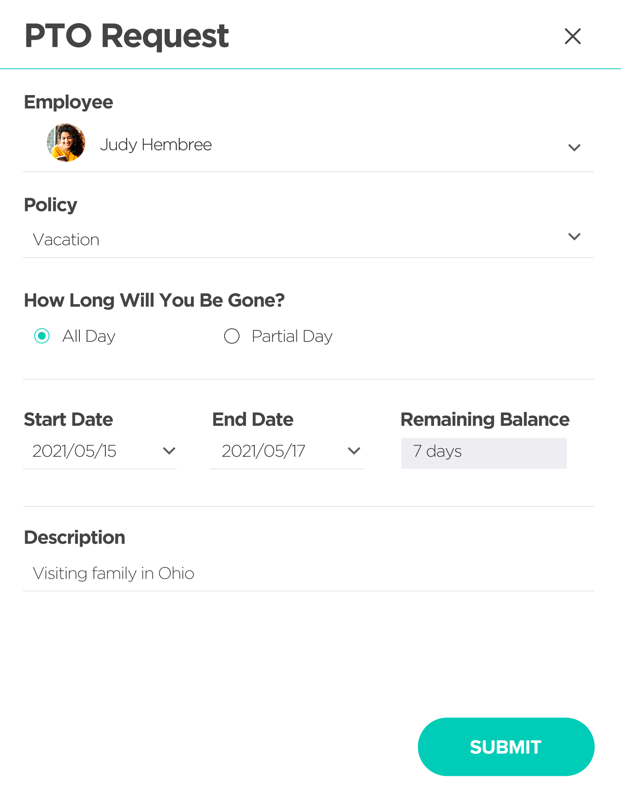Viewport: 621px width, 790px height.
Task: Submit the PTO request
Action: [x=506, y=746]
